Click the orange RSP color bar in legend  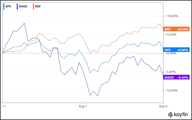coord(33,6)
